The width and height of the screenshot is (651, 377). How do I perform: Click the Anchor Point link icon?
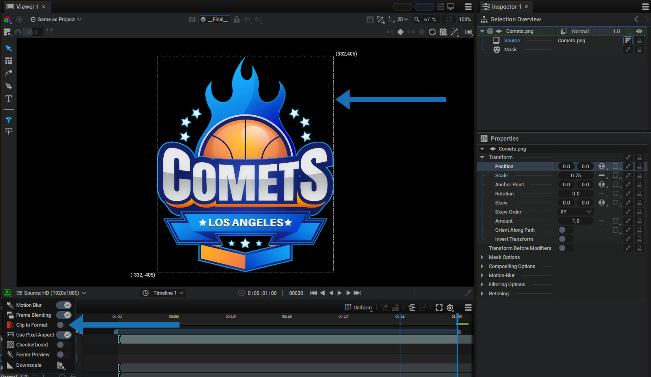point(602,184)
